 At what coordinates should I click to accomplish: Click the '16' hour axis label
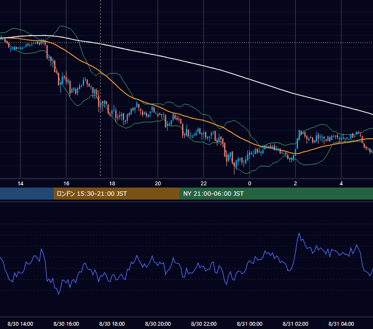click(66, 184)
